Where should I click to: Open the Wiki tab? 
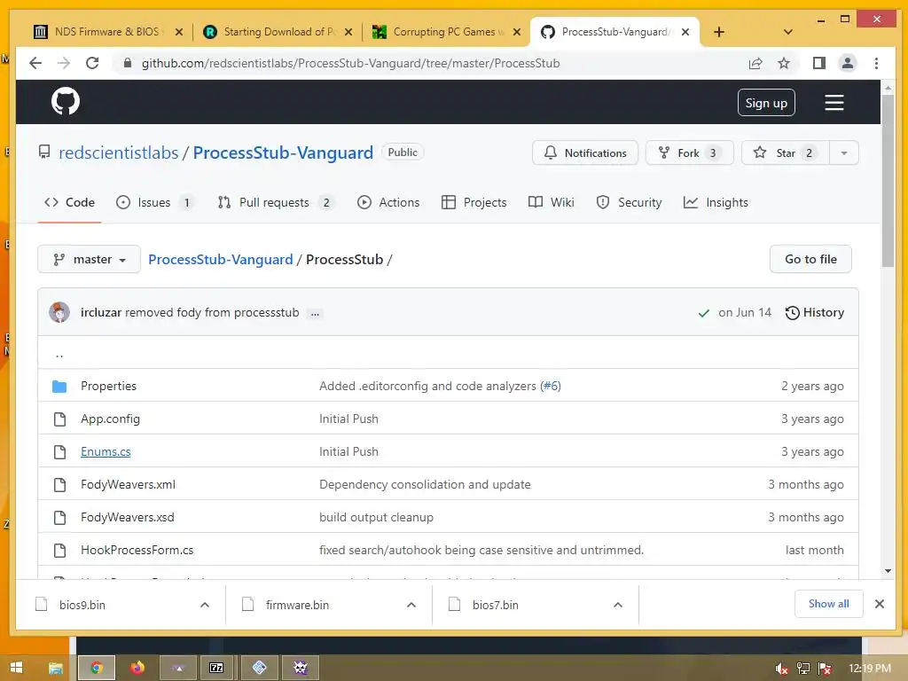point(552,203)
